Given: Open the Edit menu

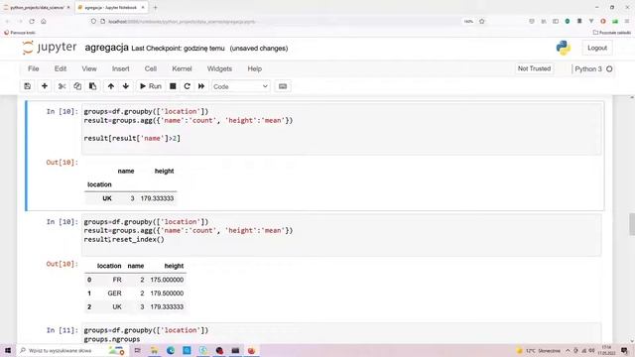Looking at the screenshot, I should pyautogui.click(x=61, y=68).
